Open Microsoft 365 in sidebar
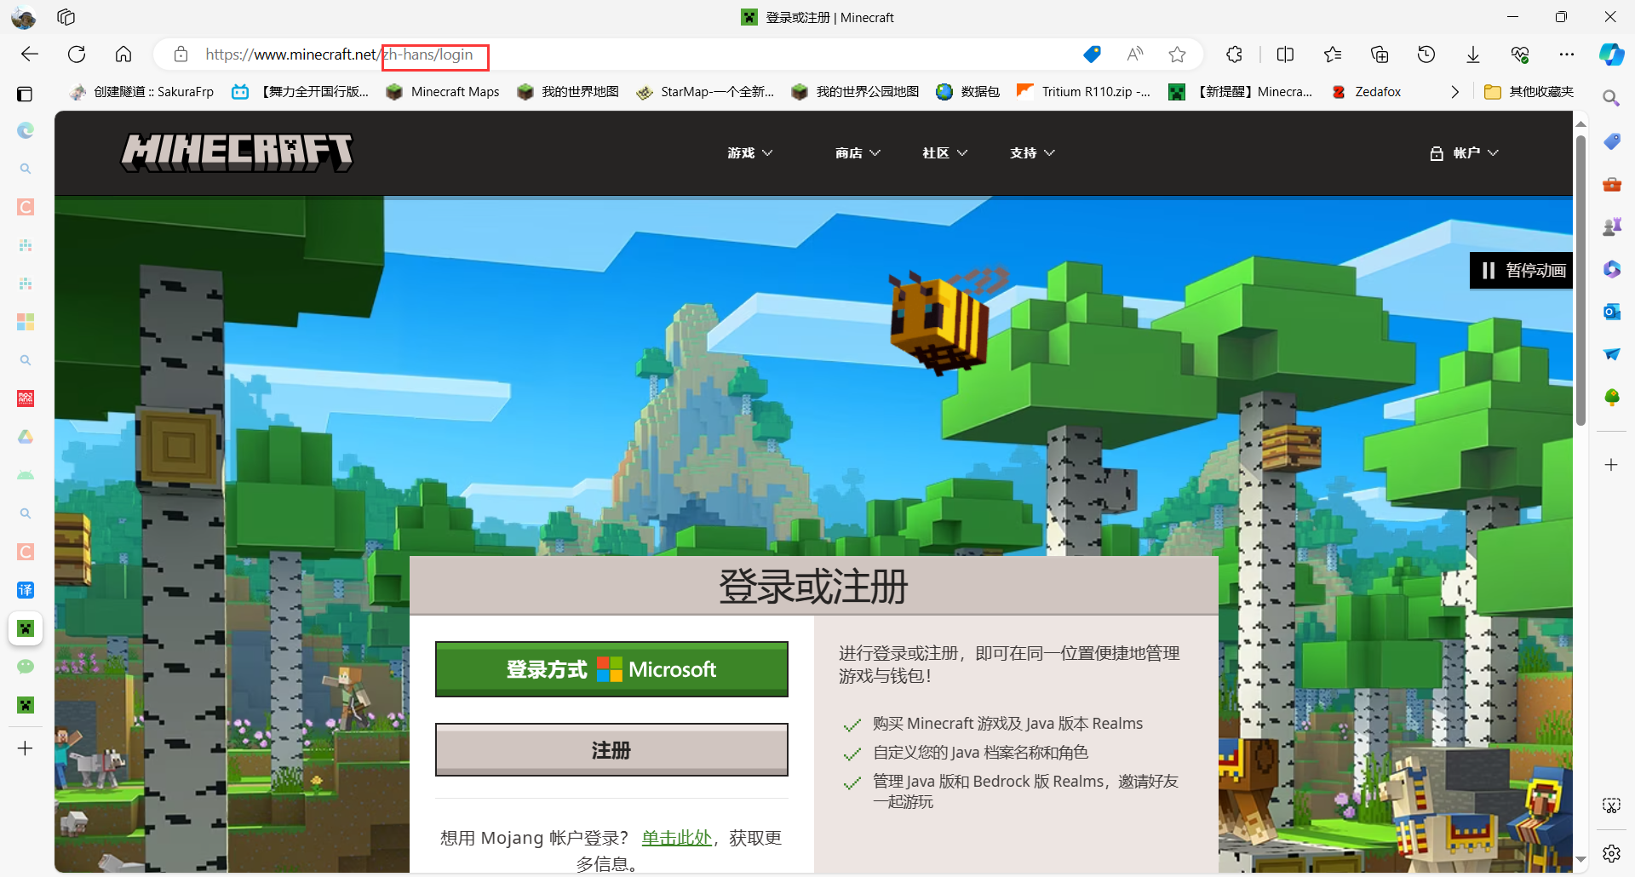This screenshot has width=1635, height=877. [1611, 269]
